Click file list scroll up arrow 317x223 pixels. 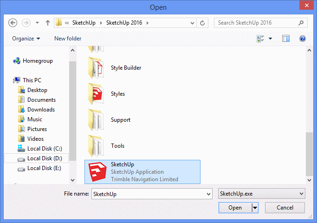[x=309, y=50]
